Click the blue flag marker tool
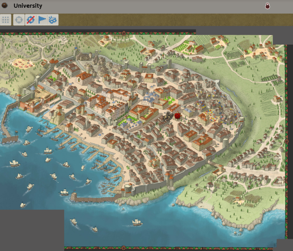Screen dimensions: 293x251 tap(42, 19)
